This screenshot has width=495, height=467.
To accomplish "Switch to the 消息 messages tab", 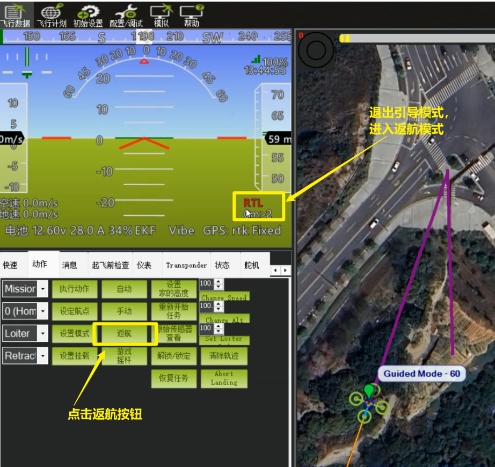I will (69, 265).
